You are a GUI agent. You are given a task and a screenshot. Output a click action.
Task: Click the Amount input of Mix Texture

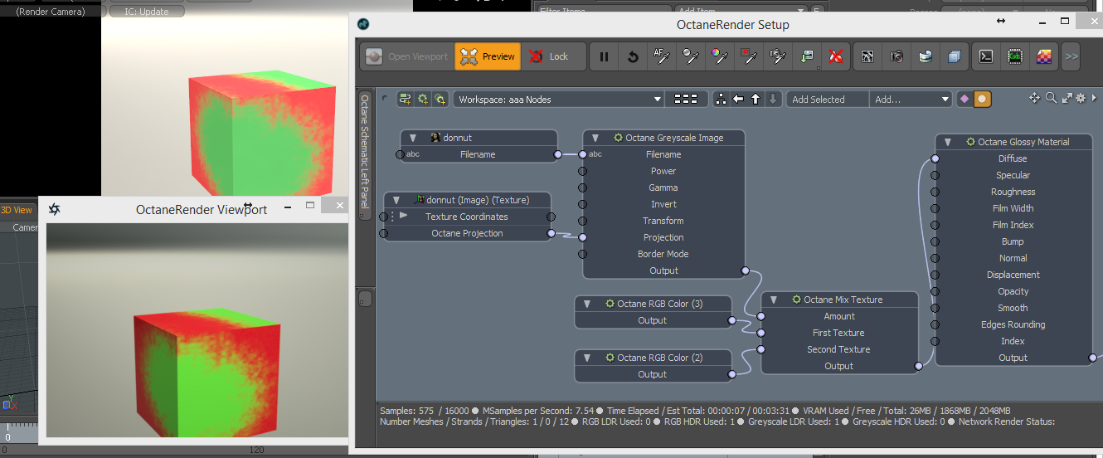coord(761,316)
